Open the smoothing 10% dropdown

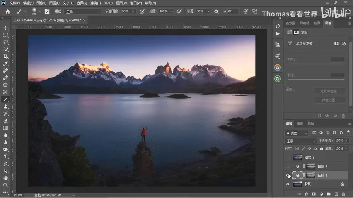point(209,12)
